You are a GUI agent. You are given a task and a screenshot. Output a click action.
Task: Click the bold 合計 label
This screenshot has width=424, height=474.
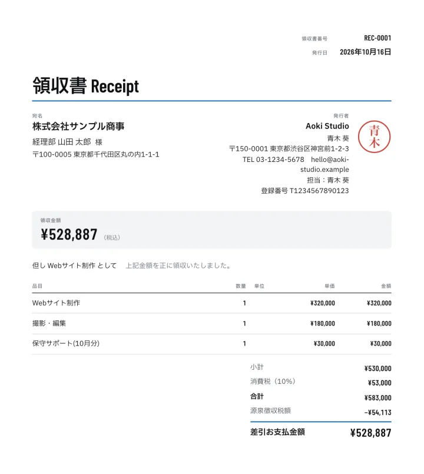(x=257, y=396)
